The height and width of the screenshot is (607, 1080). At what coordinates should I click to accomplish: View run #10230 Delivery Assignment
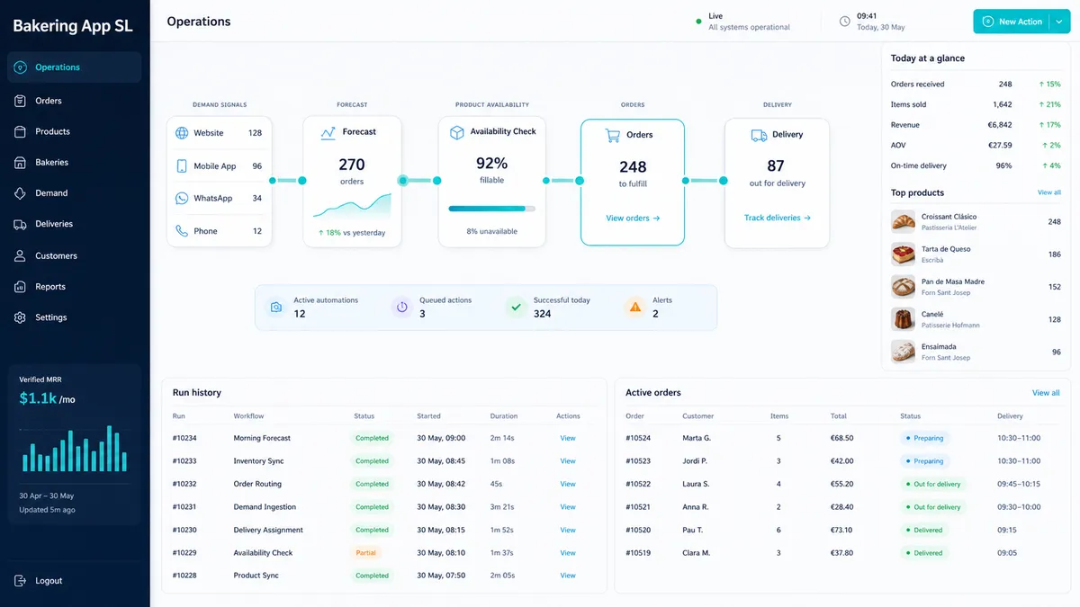coord(568,530)
